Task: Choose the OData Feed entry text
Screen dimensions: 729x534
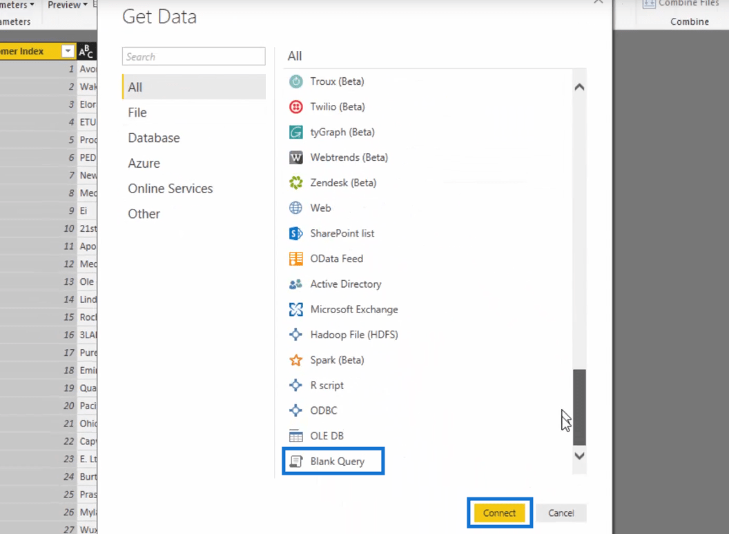Action: pos(337,259)
